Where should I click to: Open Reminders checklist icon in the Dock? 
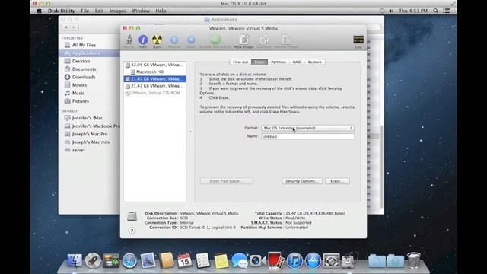[x=203, y=260]
